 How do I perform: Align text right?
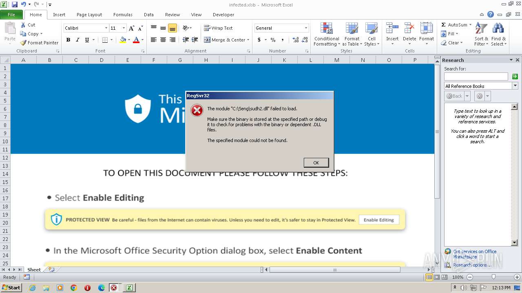pos(173,40)
